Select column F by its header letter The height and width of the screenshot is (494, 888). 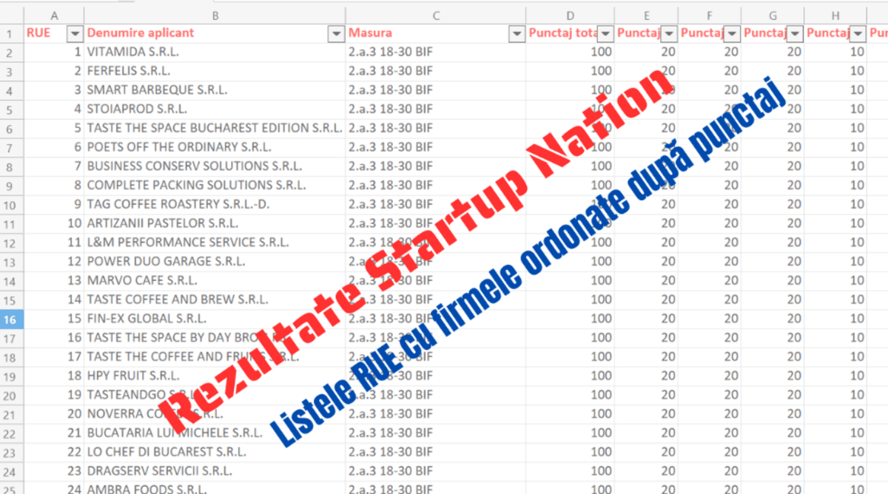pos(710,16)
